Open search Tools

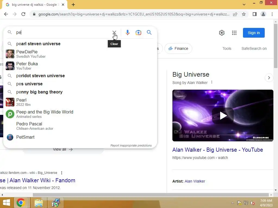click(x=227, y=48)
